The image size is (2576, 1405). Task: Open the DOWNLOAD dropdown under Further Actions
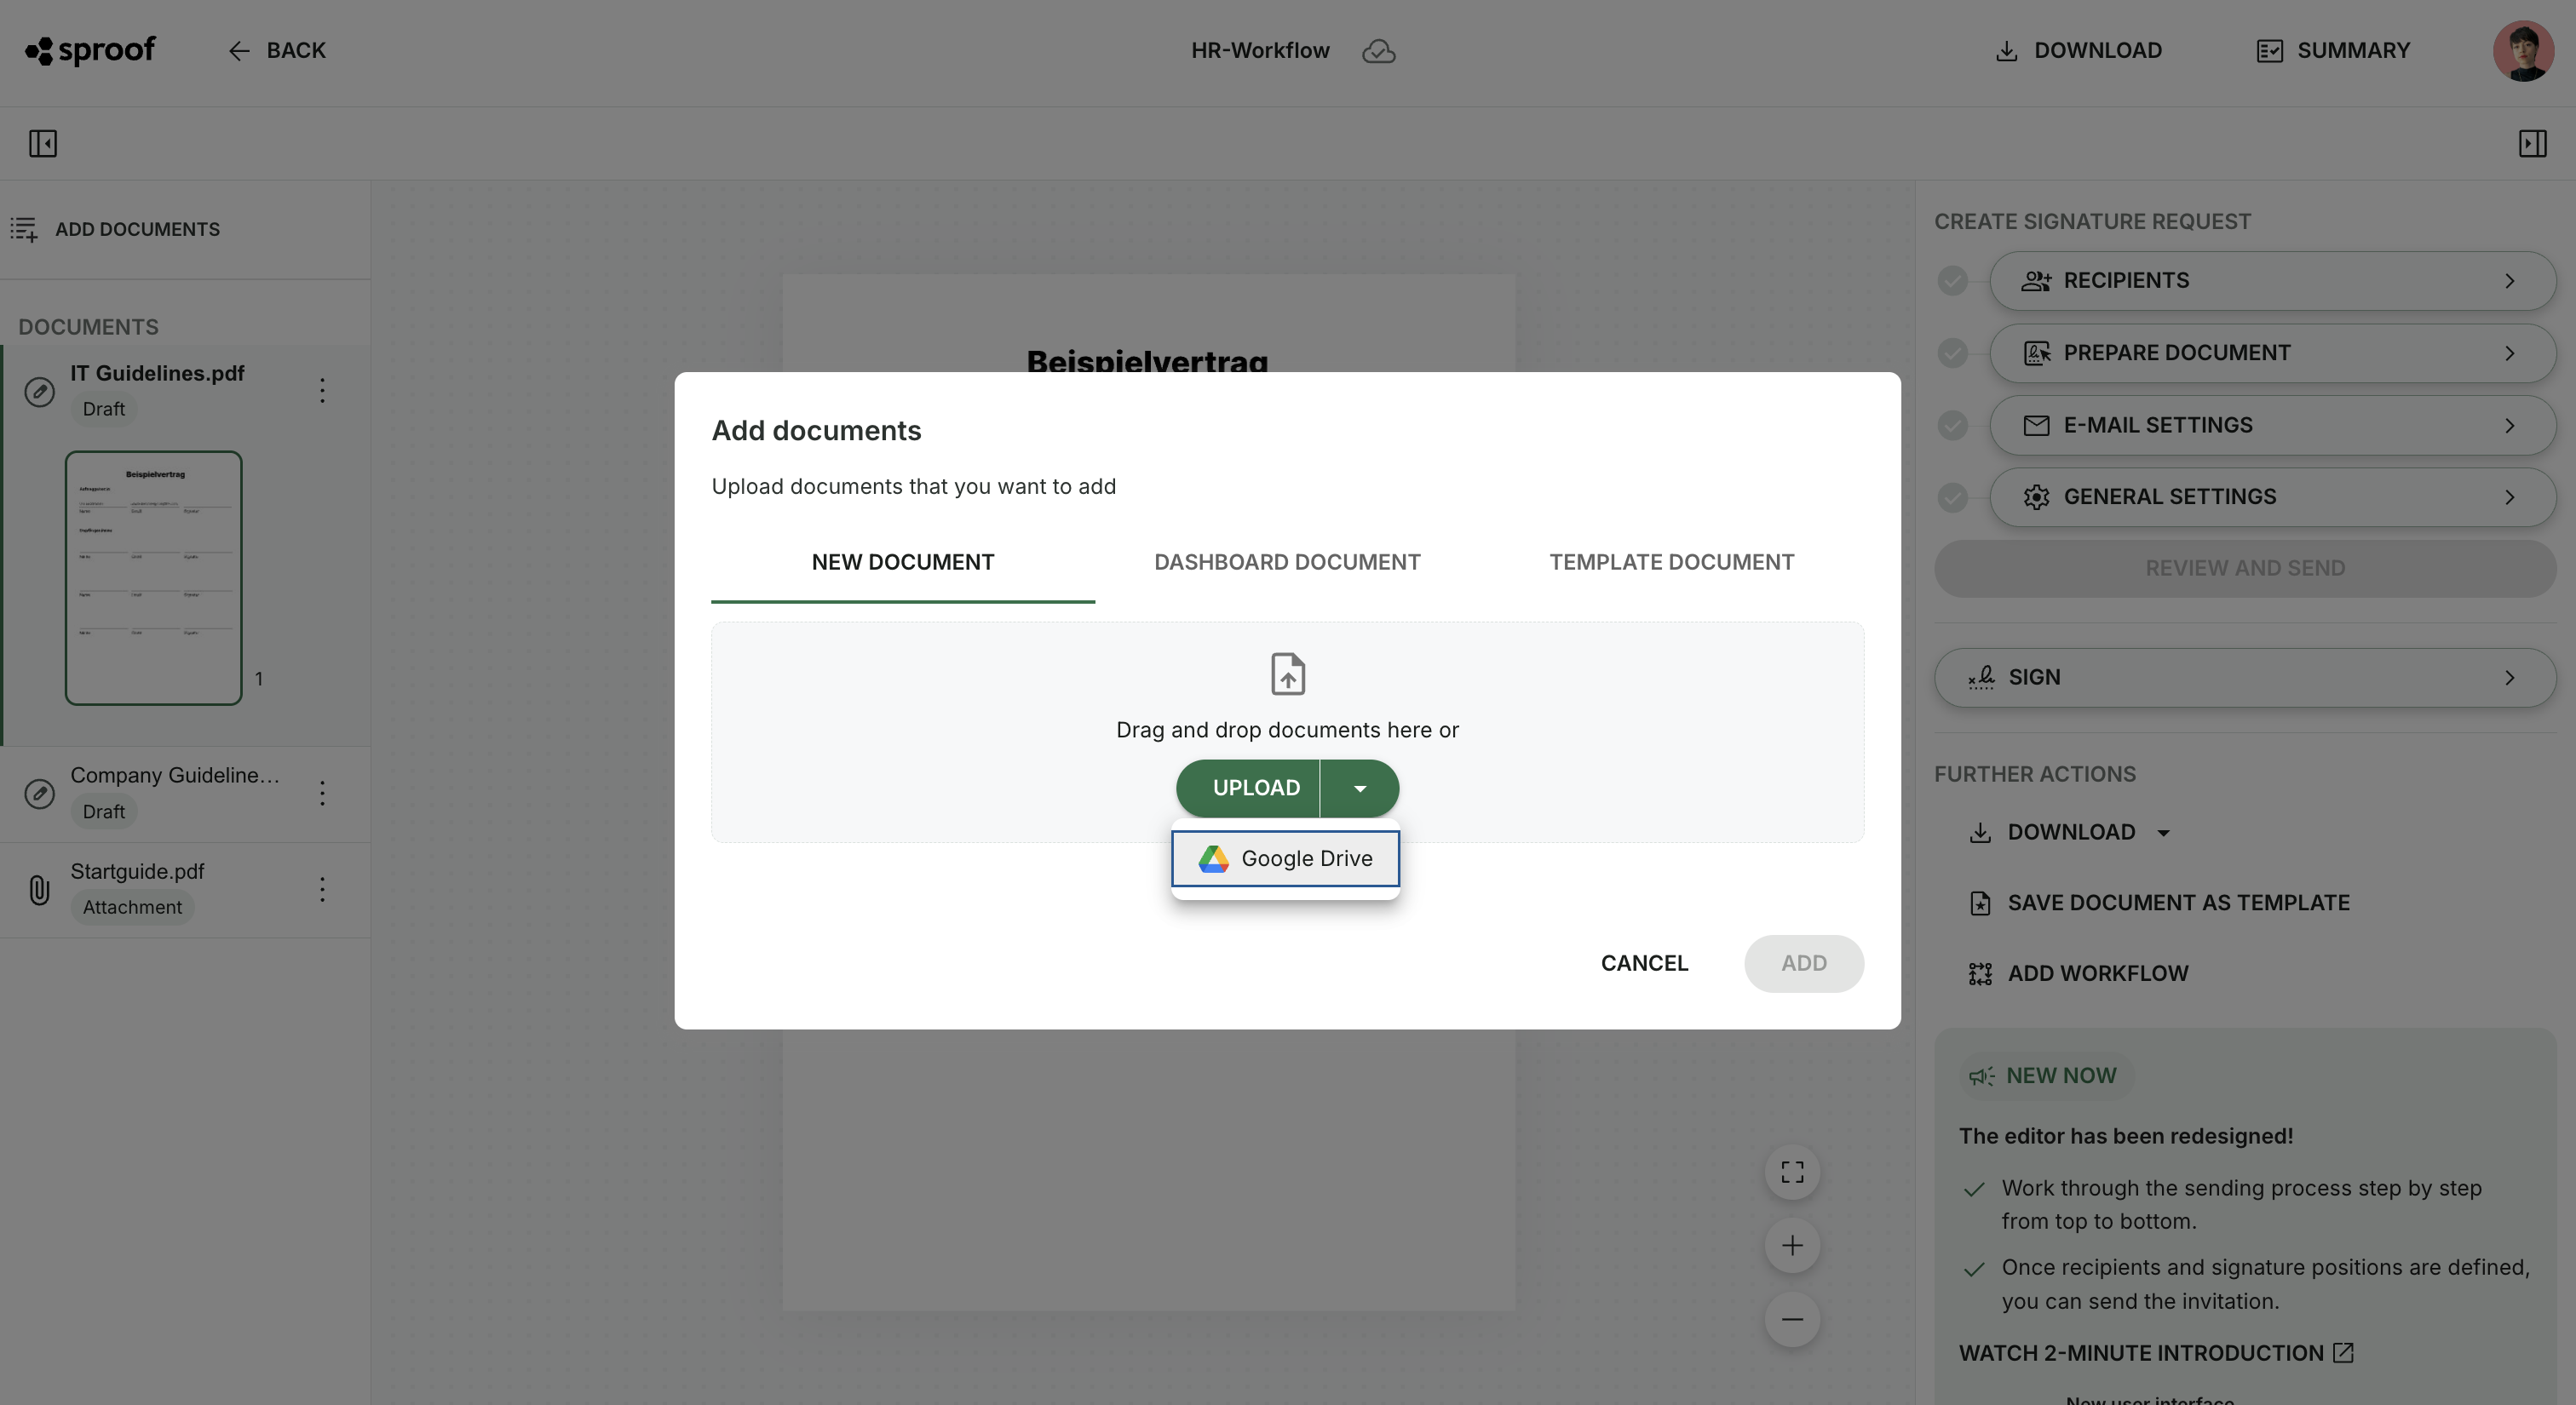pyautogui.click(x=2068, y=833)
